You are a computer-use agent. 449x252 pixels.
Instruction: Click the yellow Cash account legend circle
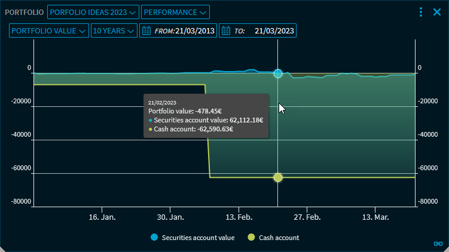click(251, 238)
